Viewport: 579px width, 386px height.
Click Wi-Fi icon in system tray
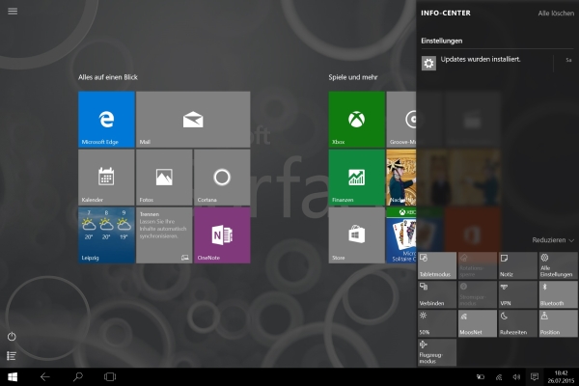[x=499, y=377]
